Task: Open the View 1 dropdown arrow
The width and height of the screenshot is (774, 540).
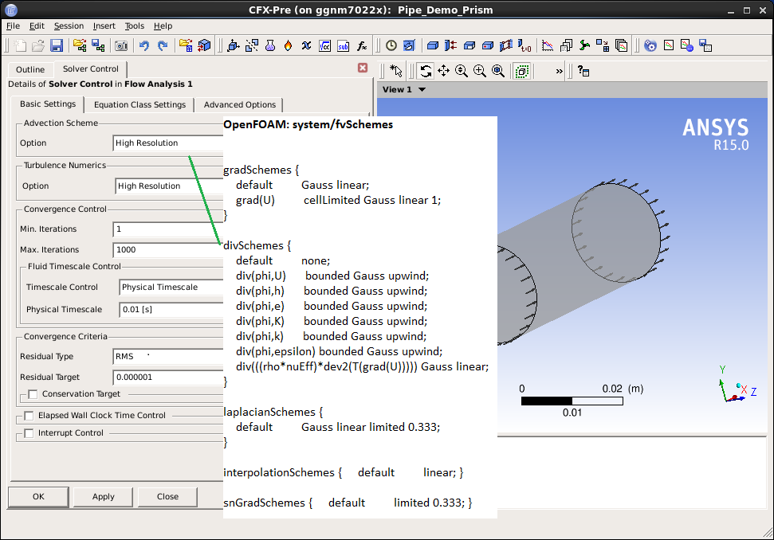Action: (422, 90)
